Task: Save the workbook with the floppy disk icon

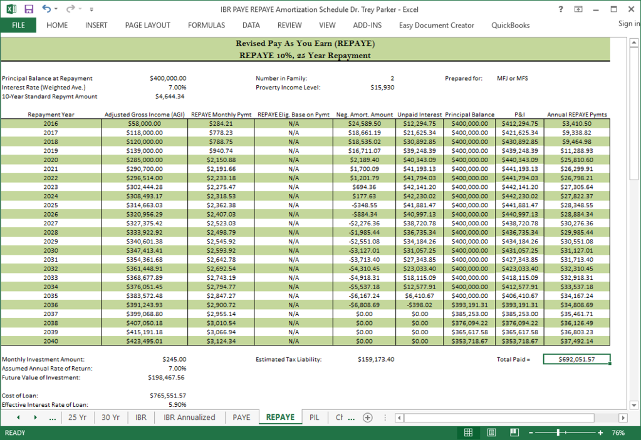Action: pyautogui.click(x=29, y=9)
